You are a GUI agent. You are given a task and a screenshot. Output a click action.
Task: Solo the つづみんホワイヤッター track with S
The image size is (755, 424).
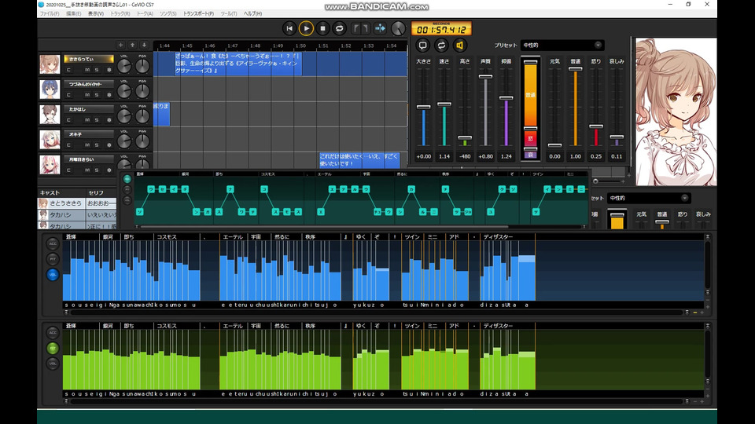98,95
